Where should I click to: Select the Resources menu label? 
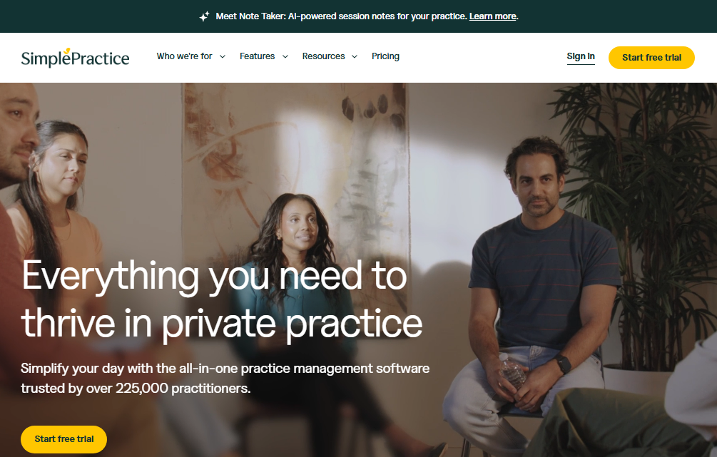pos(324,56)
